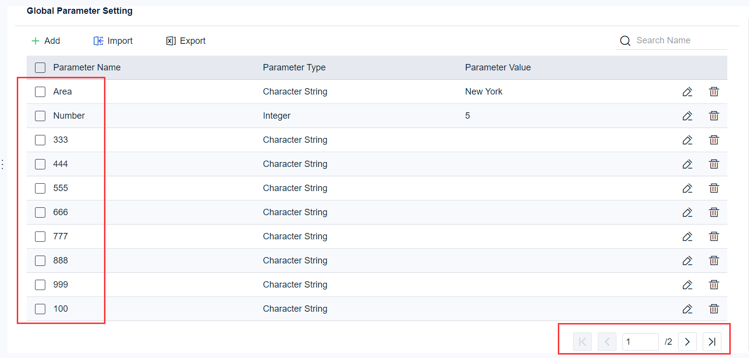Check the select-all checkbox in the header
This screenshot has width=749, height=358.
click(40, 67)
